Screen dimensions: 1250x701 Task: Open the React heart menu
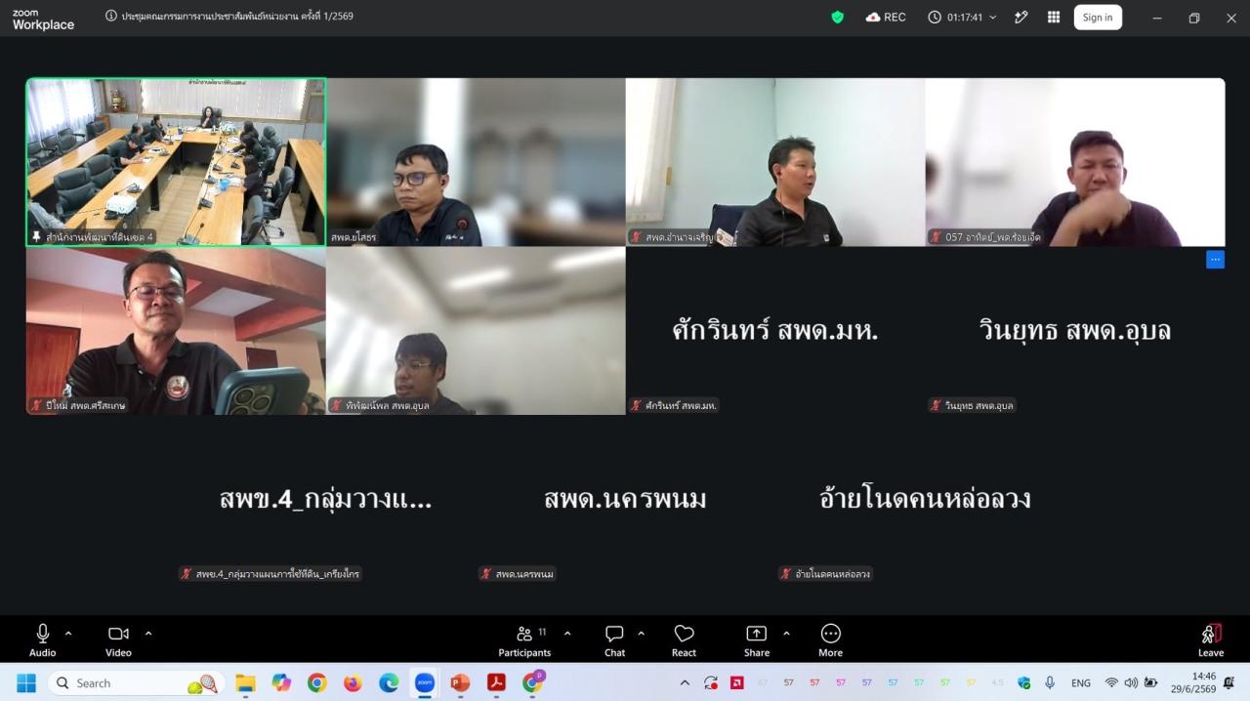tap(684, 640)
